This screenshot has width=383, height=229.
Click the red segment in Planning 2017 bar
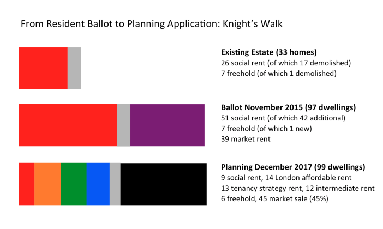(x=26, y=184)
